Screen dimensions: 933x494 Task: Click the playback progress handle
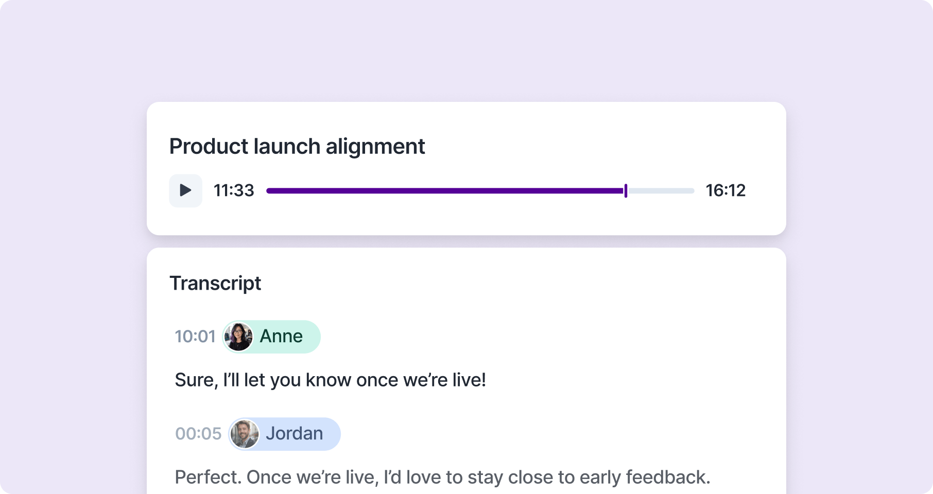pos(626,190)
